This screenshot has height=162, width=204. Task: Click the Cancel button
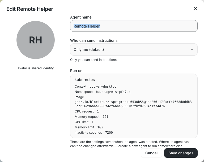click(151, 153)
